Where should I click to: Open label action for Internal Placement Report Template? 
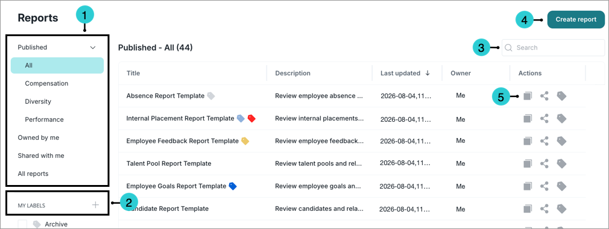[561, 118]
